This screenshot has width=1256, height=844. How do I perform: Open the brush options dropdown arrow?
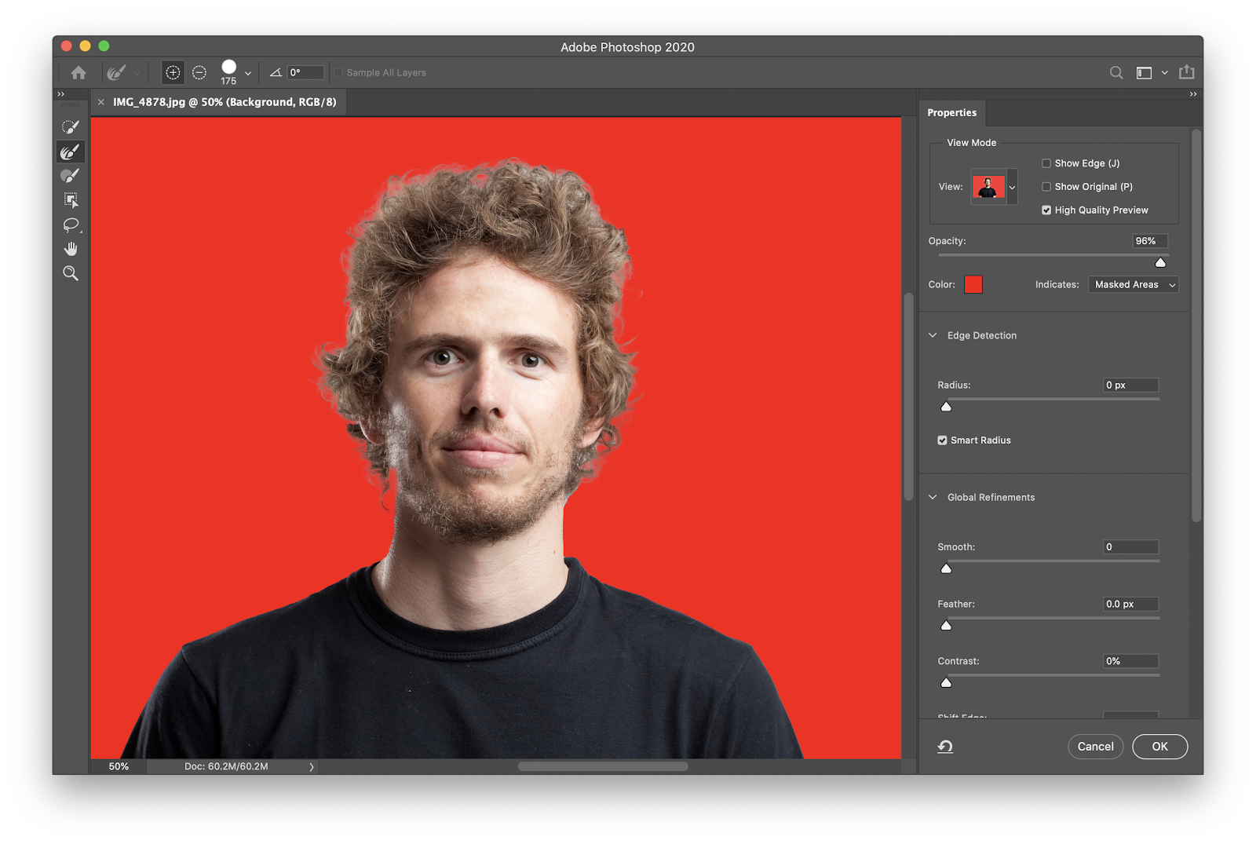point(248,74)
